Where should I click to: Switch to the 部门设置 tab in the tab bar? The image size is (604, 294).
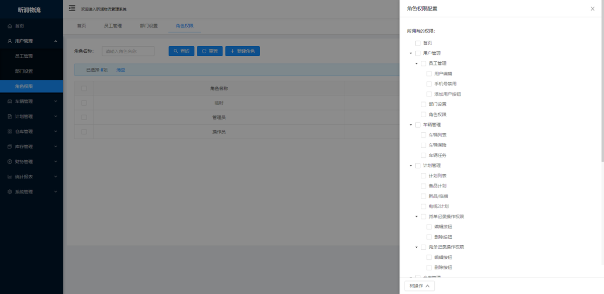148,26
